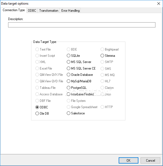
Task: Click the Description input field
Action: (82, 25)
